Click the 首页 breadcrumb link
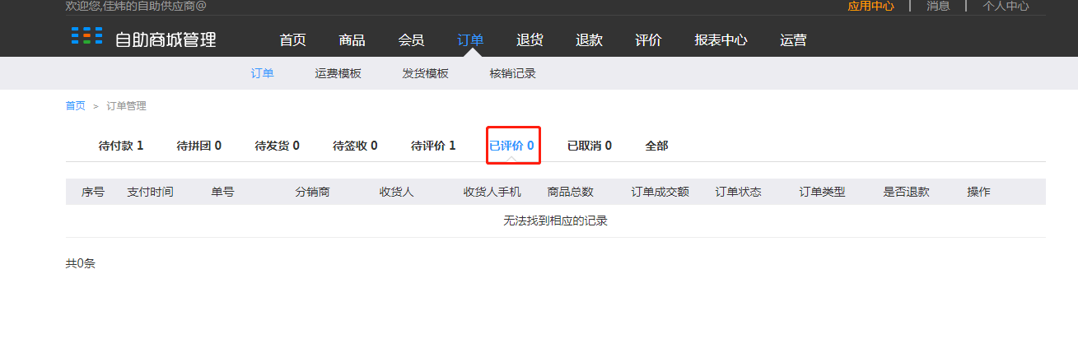 pos(76,106)
